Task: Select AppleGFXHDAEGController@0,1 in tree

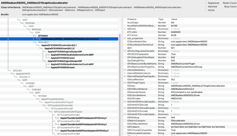Action: [59, 45]
